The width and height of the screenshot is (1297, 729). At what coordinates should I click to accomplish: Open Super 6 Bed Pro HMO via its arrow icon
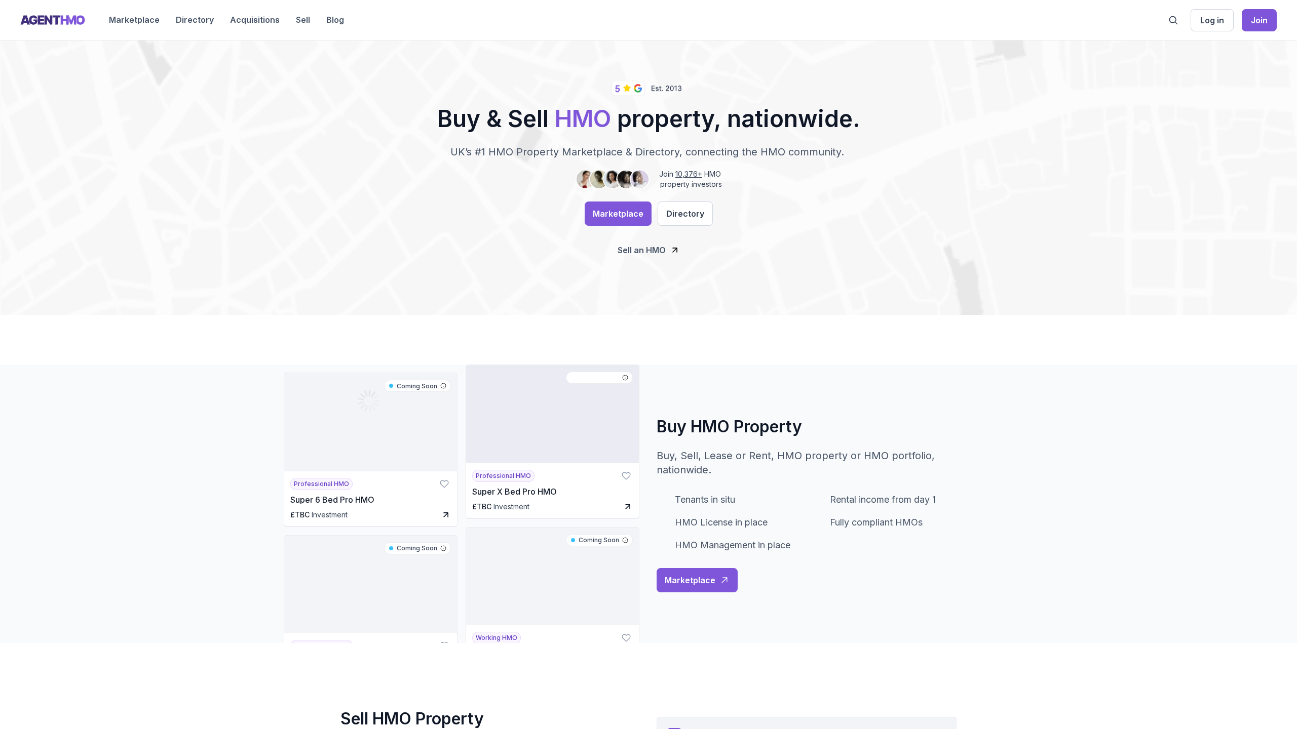coord(445,515)
